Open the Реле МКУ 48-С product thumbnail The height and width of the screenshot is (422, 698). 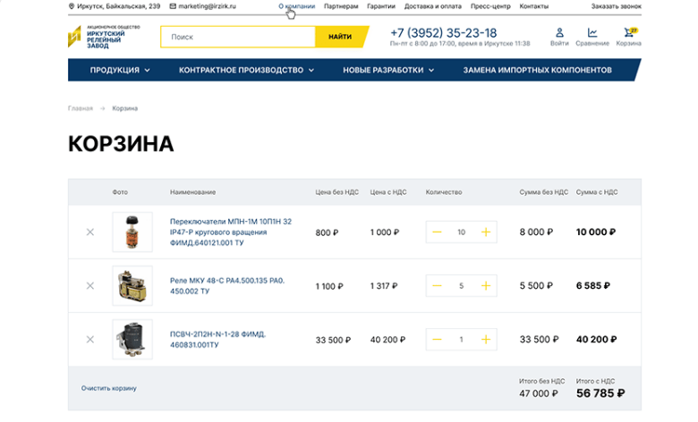(x=132, y=286)
